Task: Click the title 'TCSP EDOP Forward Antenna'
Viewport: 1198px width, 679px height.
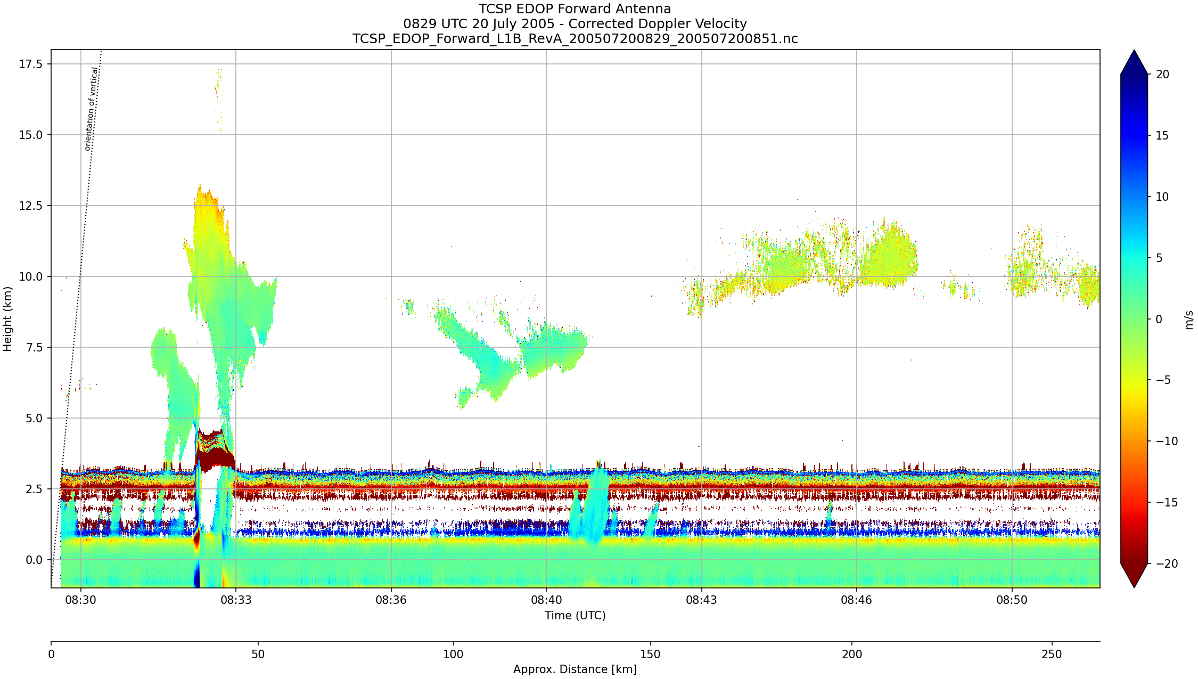Action: (575, 9)
